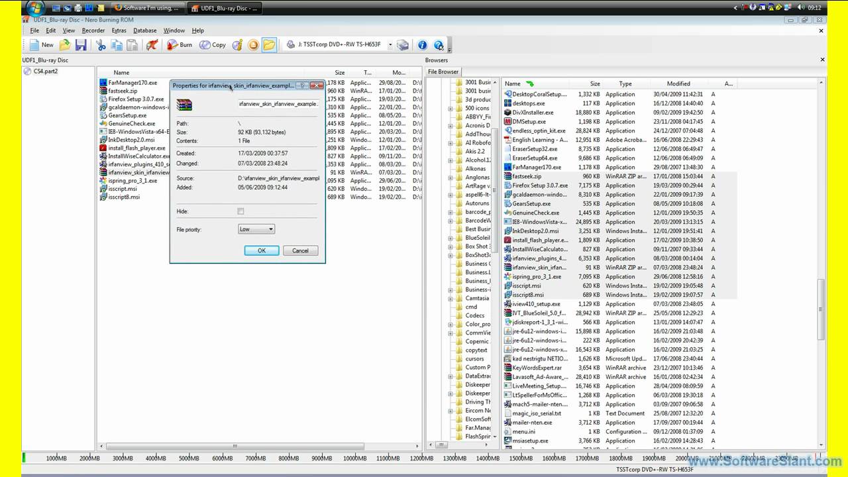Screen dimensions: 848x477
Task: Click the Cut scissors icon
Action: tap(101, 45)
